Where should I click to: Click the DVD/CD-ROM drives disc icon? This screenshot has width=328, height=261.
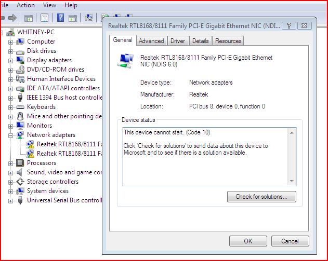coord(20,70)
